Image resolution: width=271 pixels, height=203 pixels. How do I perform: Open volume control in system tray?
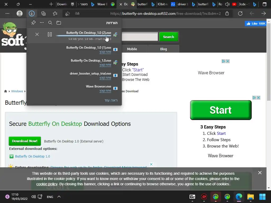34,197
